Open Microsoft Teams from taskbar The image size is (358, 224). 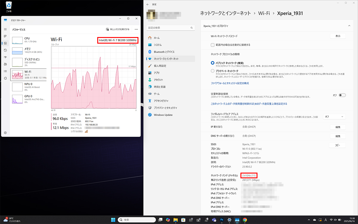(x=214, y=220)
